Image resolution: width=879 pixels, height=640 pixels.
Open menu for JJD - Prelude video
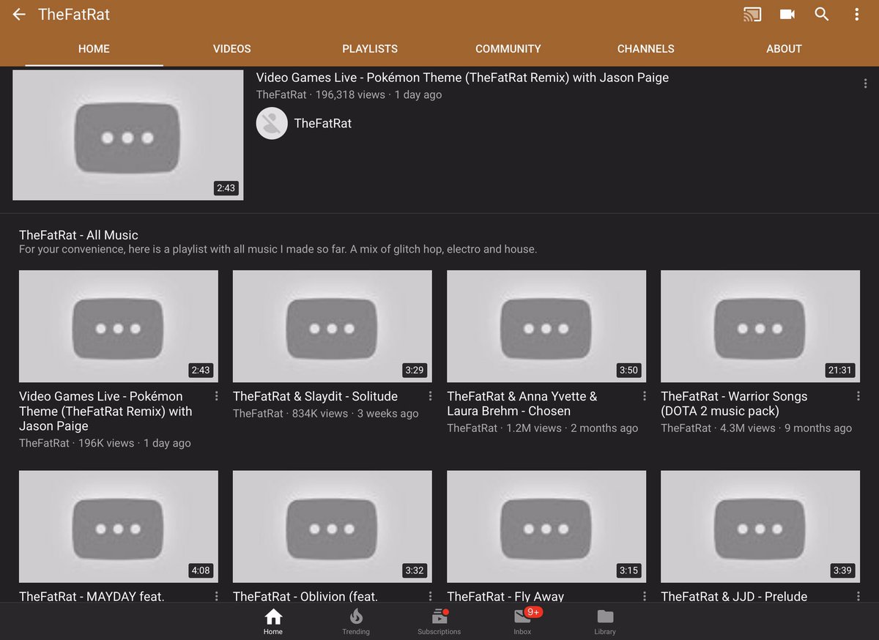click(x=858, y=596)
